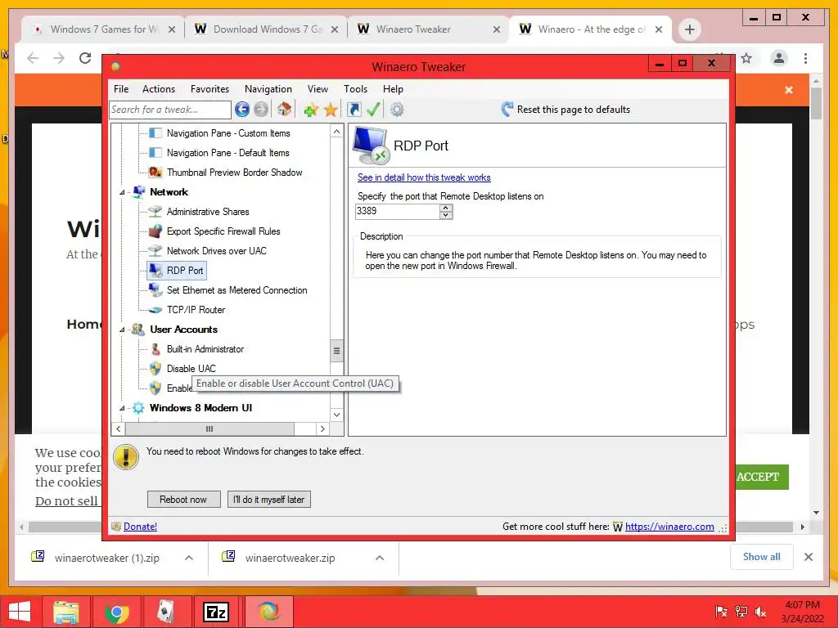Click Show all downloads in Chrome

[762, 557]
